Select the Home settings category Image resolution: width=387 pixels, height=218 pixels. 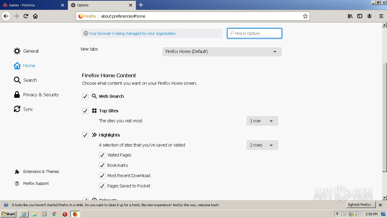click(x=24, y=66)
